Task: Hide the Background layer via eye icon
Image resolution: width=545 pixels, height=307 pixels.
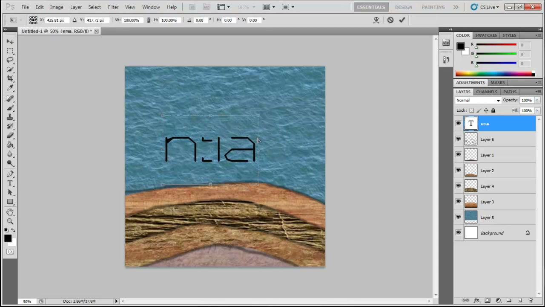Action: [x=459, y=233]
